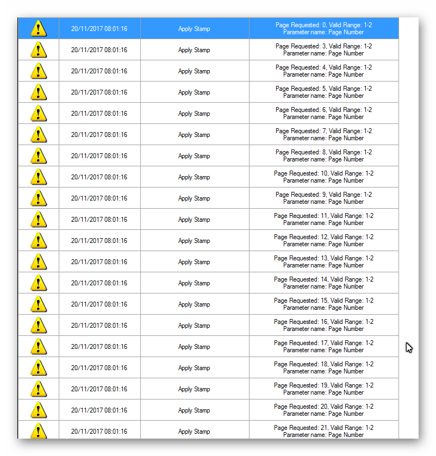Click warning icon in Page Requested 0 row
The width and height of the screenshot is (436, 456).
tap(38, 28)
